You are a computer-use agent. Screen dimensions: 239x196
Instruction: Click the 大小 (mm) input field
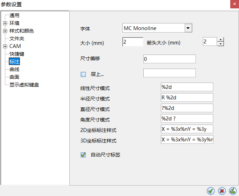pyautogui.click(x=133, y=42)
